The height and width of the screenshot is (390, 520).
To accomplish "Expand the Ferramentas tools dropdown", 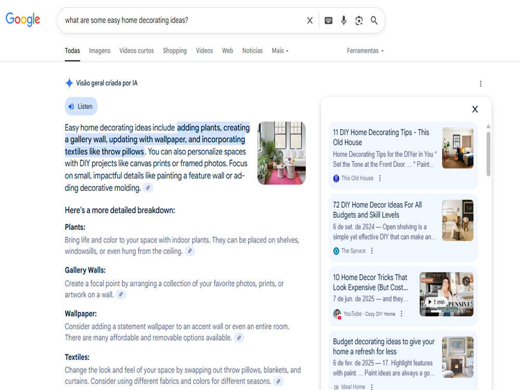I will 365,51.
